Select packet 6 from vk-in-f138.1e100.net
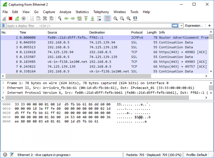The height and width of the screenshot is (158, 214). pos(105,62)
